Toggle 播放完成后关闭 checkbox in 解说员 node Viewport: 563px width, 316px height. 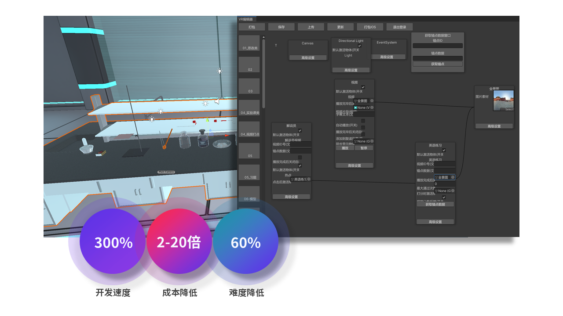pos(300,157)
